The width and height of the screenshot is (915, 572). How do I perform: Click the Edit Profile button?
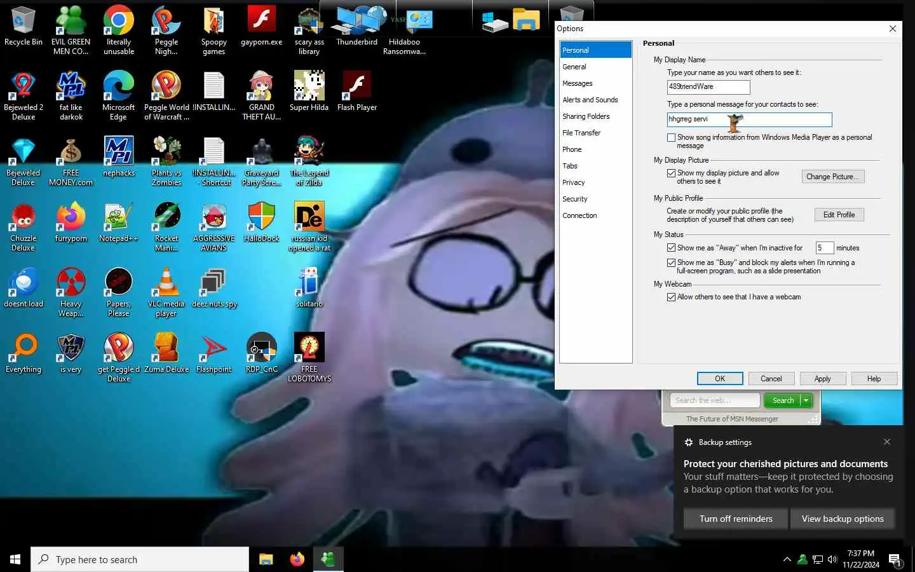pyautogui.click(x=839, y=215)
